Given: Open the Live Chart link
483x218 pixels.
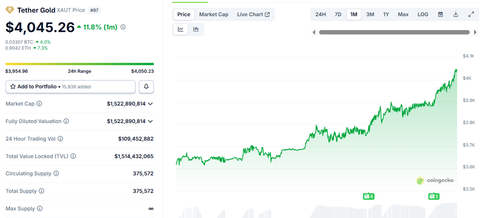Looking at the screenshot, I should coord(253,14).
